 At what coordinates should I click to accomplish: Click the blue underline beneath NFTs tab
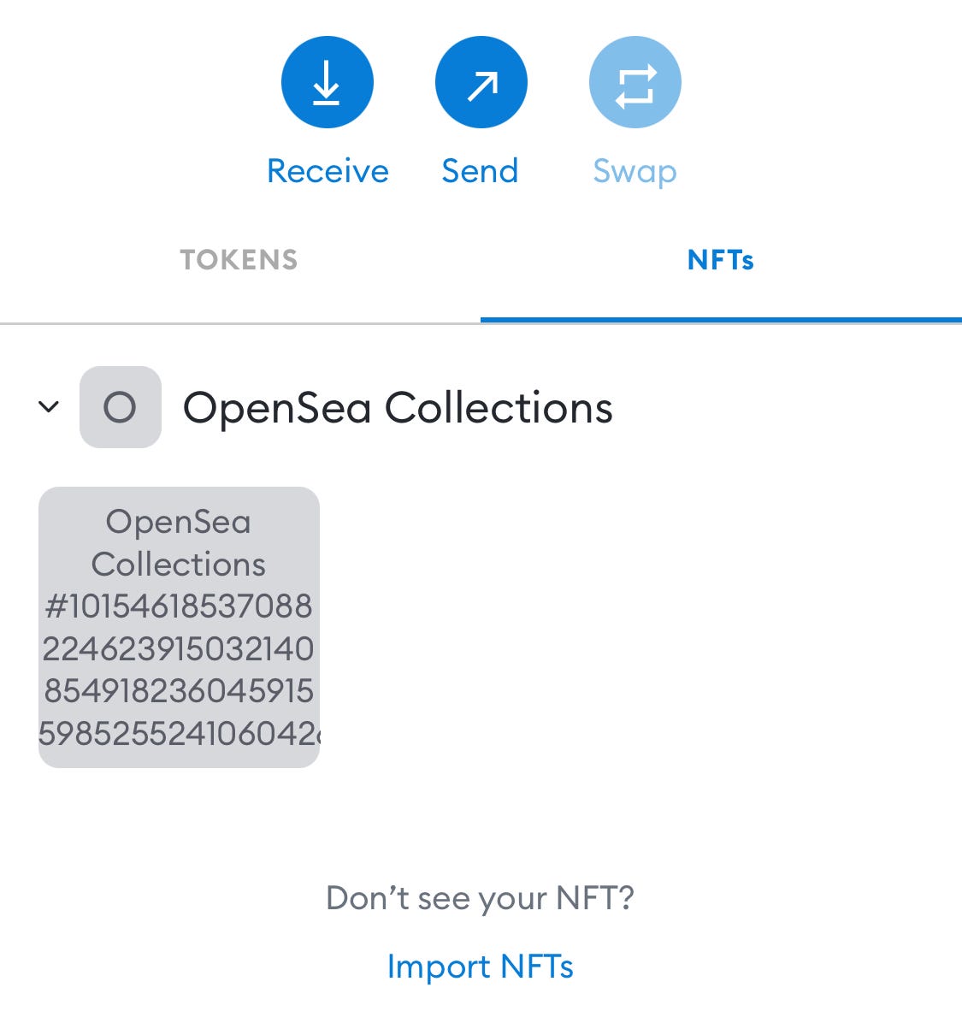(721, 320)
